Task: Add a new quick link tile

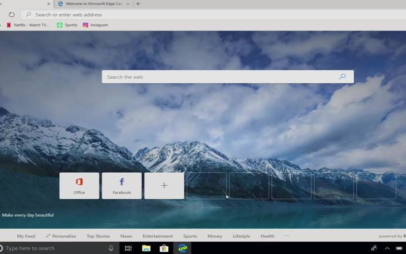Action: (x=164, y=185)
